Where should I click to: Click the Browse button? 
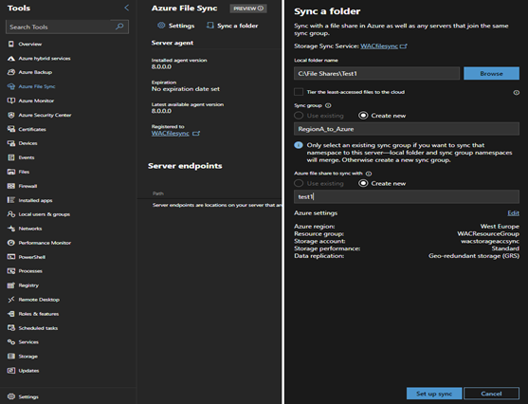pos(491,73)
